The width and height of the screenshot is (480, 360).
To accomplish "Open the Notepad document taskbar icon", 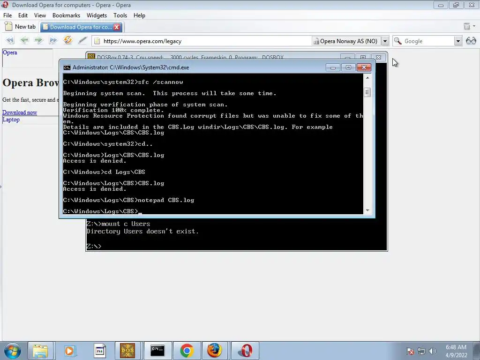I will pos(99,351).
